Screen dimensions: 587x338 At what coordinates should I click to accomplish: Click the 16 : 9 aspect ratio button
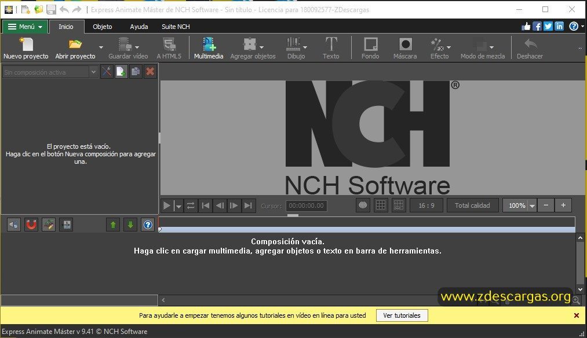(426, 205)
